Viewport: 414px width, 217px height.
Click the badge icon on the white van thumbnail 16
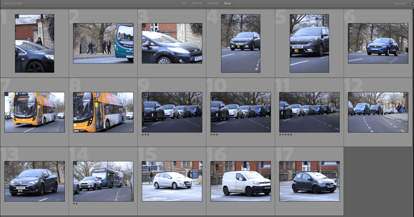coord(213,164)
